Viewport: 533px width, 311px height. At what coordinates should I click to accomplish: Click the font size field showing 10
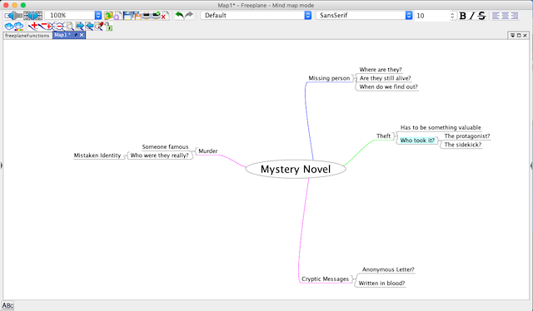431,16
